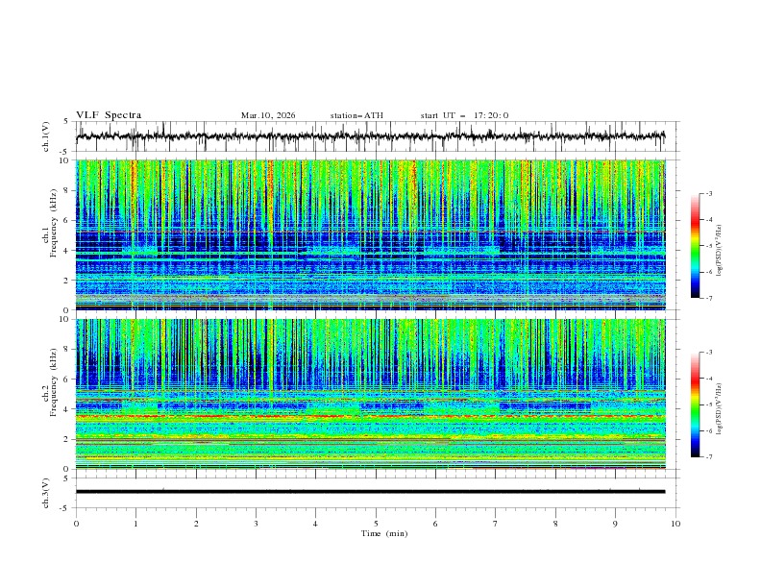Click the time axis tick labeled 0
Image resolution: width=761 pixels, height=588 pixels.
point(76,524)
